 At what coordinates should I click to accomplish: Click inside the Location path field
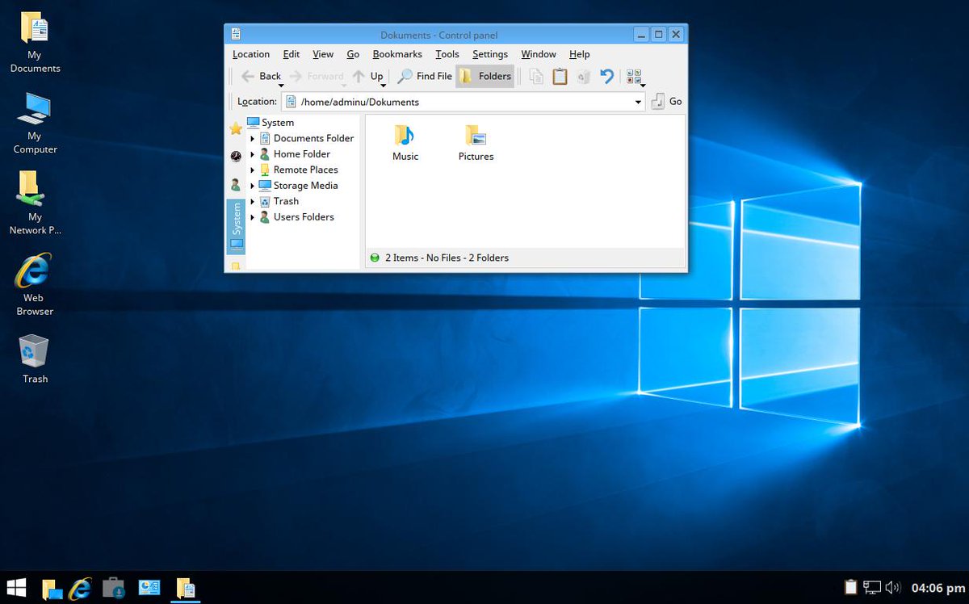[x=464, y=102]
